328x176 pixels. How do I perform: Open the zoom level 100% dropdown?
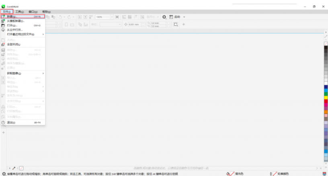point(112,17)
